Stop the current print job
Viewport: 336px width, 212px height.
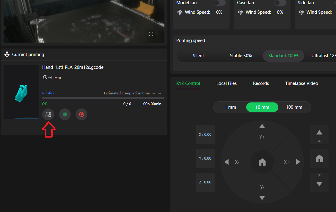pos(81,114)
